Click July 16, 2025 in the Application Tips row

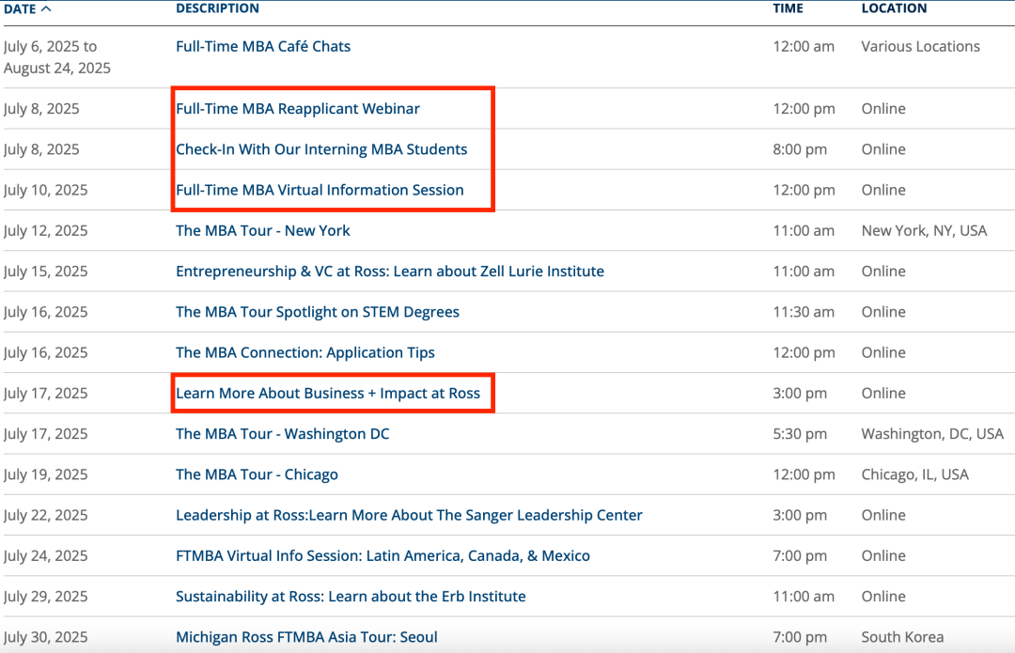pyautogui.click(x=45, y=352)
